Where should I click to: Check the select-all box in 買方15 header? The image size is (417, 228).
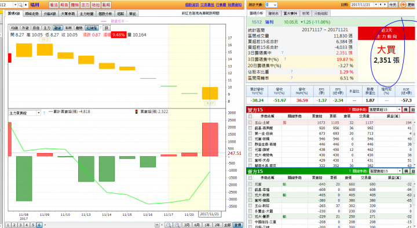pyautogui.click(x=250, y=117)
